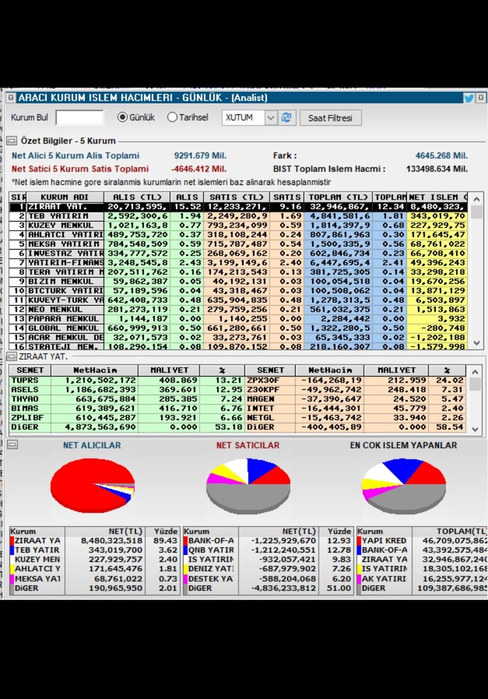This screenshot has width=488, height=699.
Task: Select the TEB YATIRIM row
Action: click(x=239, y=216)
